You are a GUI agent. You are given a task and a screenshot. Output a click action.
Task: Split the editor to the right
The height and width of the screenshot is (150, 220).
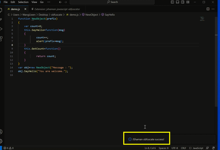point(208,9)
